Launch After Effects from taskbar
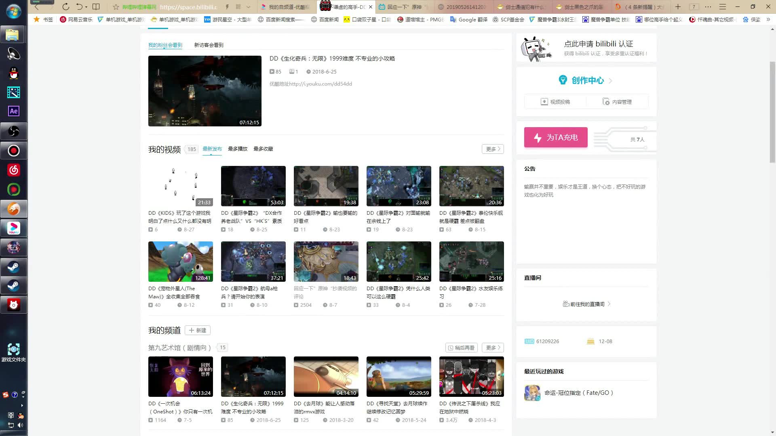Viewport: 776px width, 436px height. pyautogui.click(x=13, y=111)
